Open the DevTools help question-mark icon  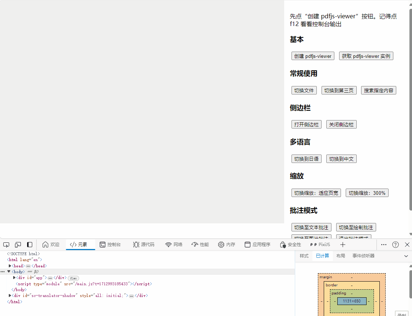[396, 245]
